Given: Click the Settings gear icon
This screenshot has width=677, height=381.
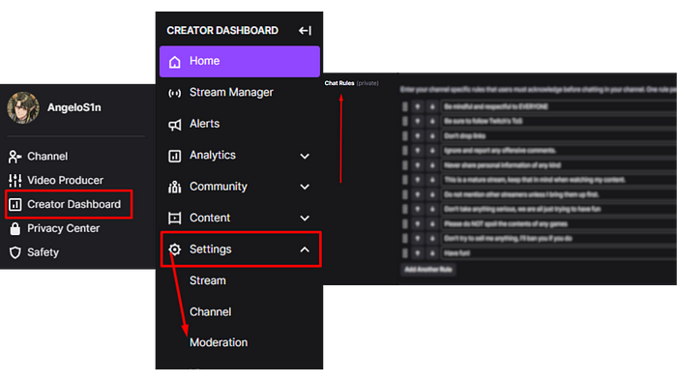Looking at the screenshot, I should (x=174, y=249).
